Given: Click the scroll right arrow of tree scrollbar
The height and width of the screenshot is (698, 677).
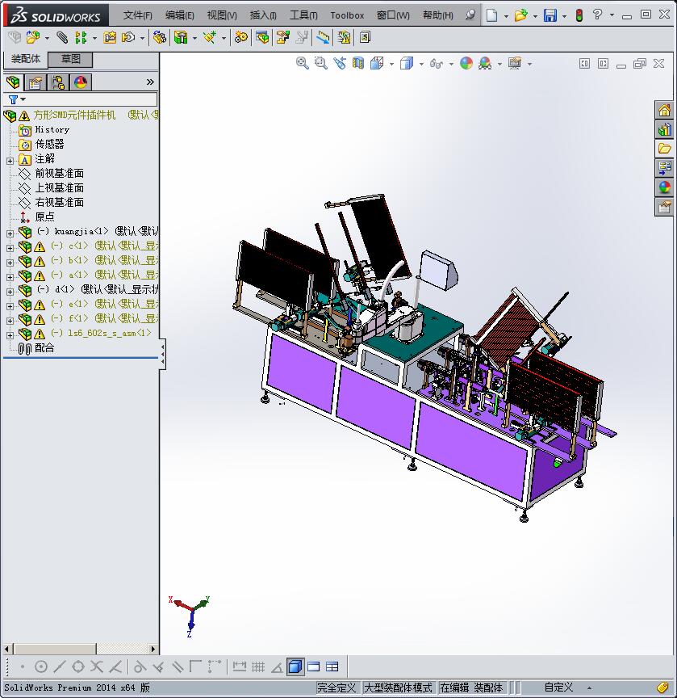Looking at the screenshot, I should point(153,649).
